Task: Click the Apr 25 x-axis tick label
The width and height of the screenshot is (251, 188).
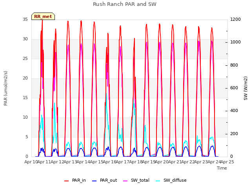Action: (x=227, y=162)
